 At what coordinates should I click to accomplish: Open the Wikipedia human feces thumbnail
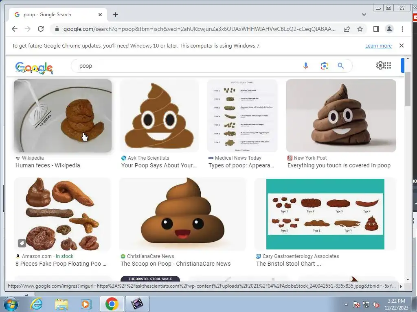(63, 116)
